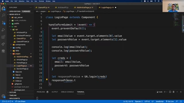Open package.json in explorer
This screenshot has width=184, height=103.
(20, 90)
